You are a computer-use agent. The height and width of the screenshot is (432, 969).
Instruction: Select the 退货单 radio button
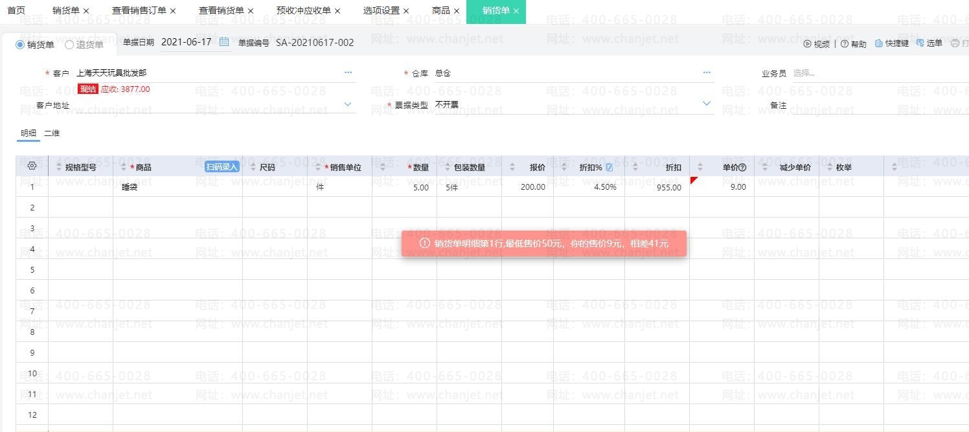(x=69, y=45)
